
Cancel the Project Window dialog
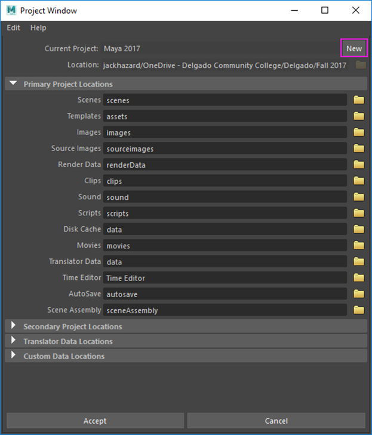(276, 421)
